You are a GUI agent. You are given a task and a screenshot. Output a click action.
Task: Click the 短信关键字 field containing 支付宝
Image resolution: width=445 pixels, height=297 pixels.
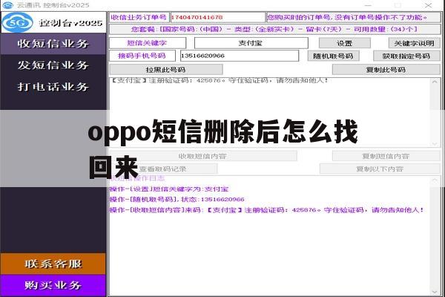click(251, 43)
